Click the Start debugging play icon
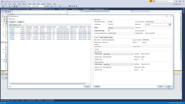Image resolution: width=185 pixels, height=104 pixels. (45, 6)
